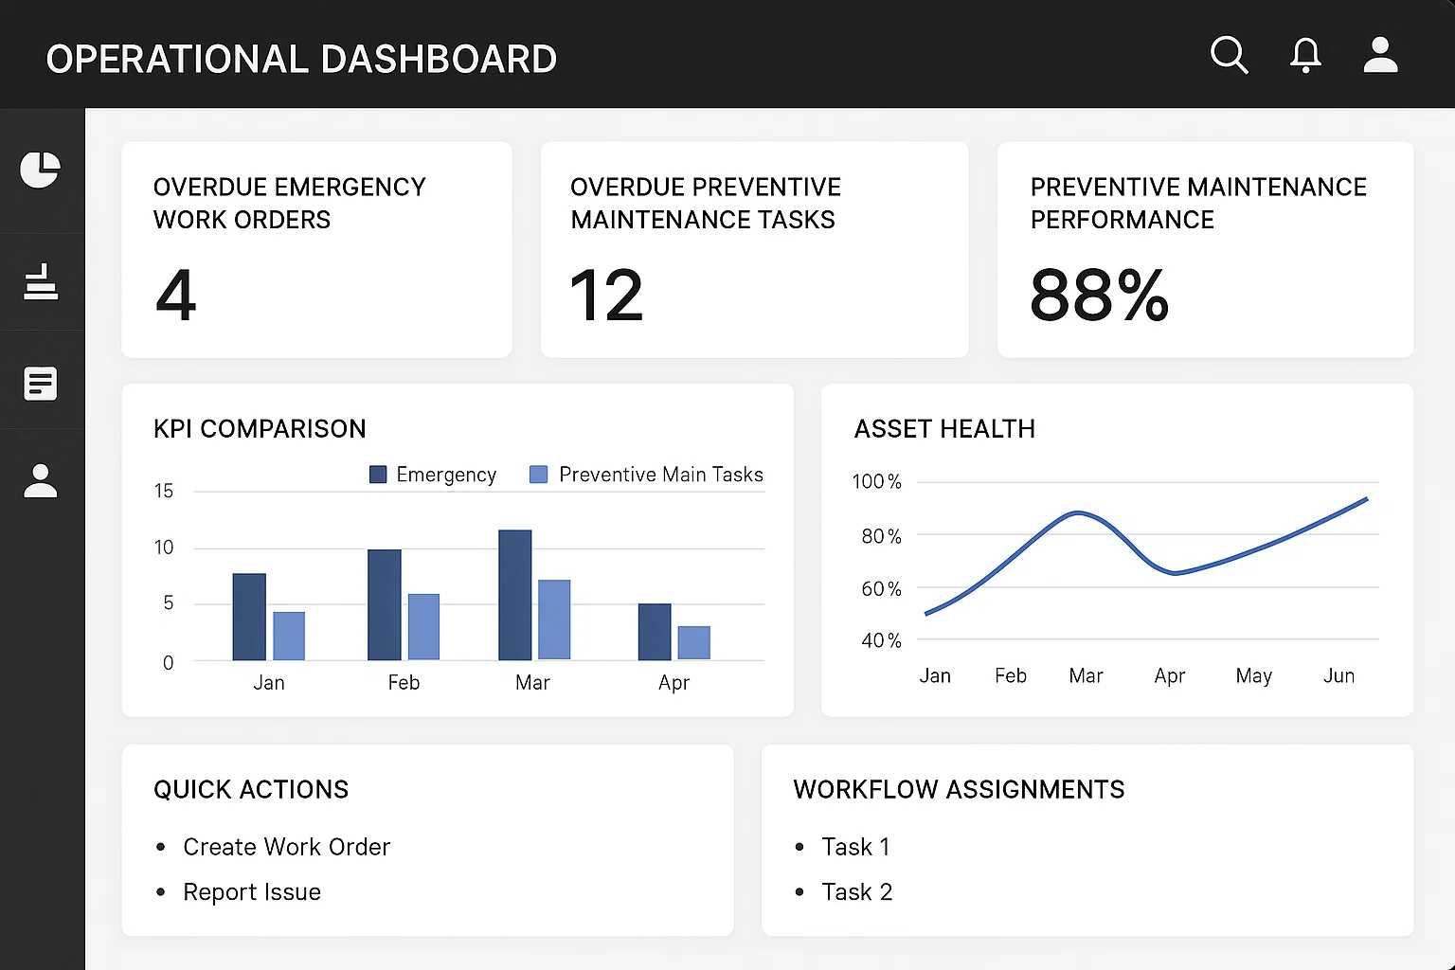Viewport: 1455px width, 970px height.
Task: Click the Preventive Maintenance Performance 88% card
Action: coord(1205,250)
